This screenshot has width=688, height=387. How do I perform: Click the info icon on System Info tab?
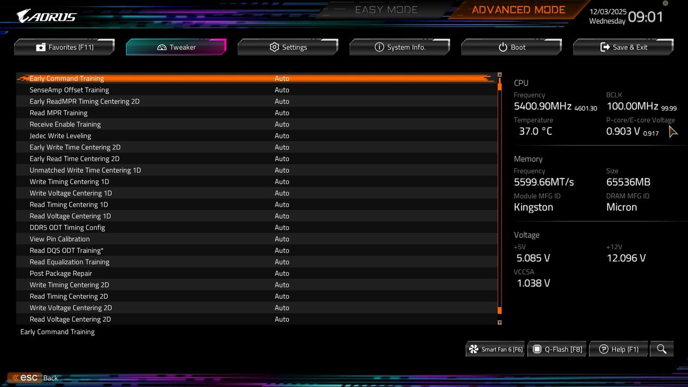pos(379,47)
